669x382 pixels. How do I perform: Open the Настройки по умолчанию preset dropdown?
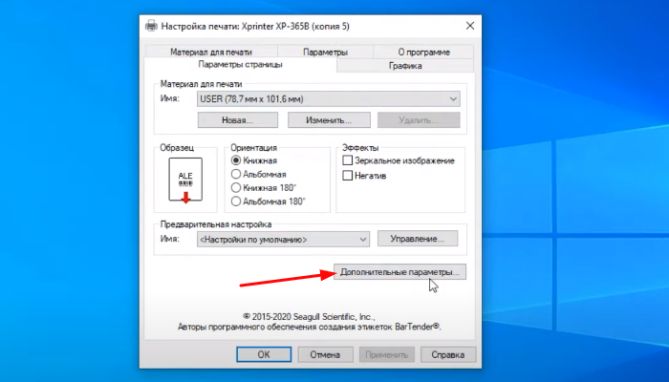click(x=283, y=239)
